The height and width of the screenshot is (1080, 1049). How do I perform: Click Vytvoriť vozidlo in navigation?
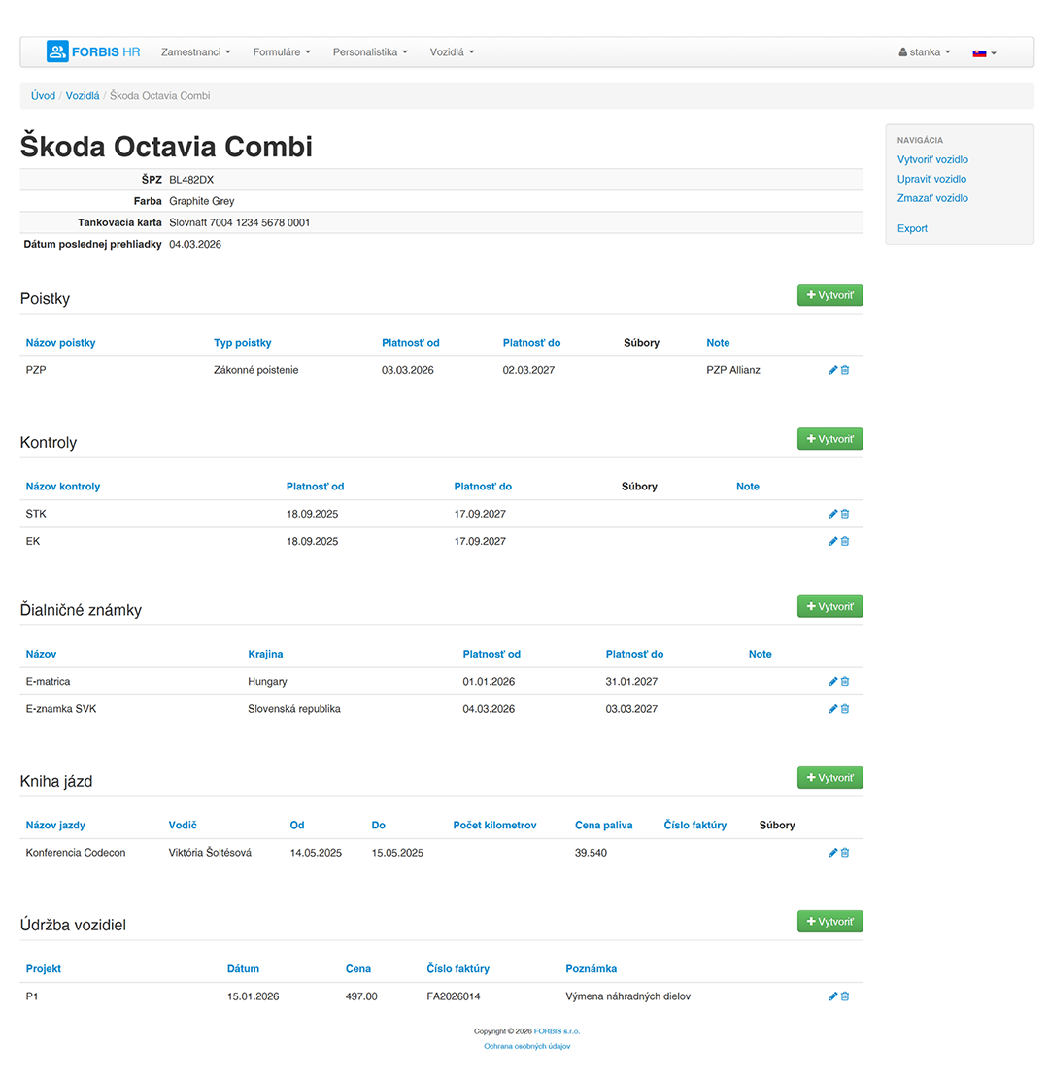932,160
